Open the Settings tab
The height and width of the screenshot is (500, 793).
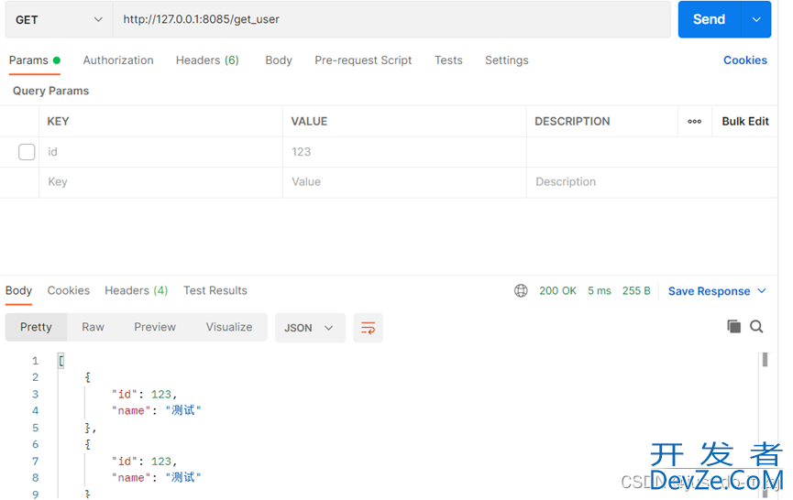click(507, 60)
